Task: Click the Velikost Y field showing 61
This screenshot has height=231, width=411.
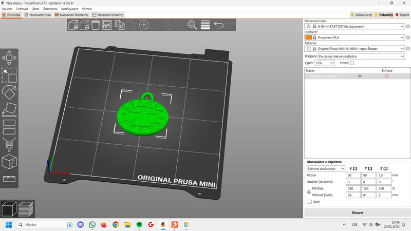Action: (368, 195)
